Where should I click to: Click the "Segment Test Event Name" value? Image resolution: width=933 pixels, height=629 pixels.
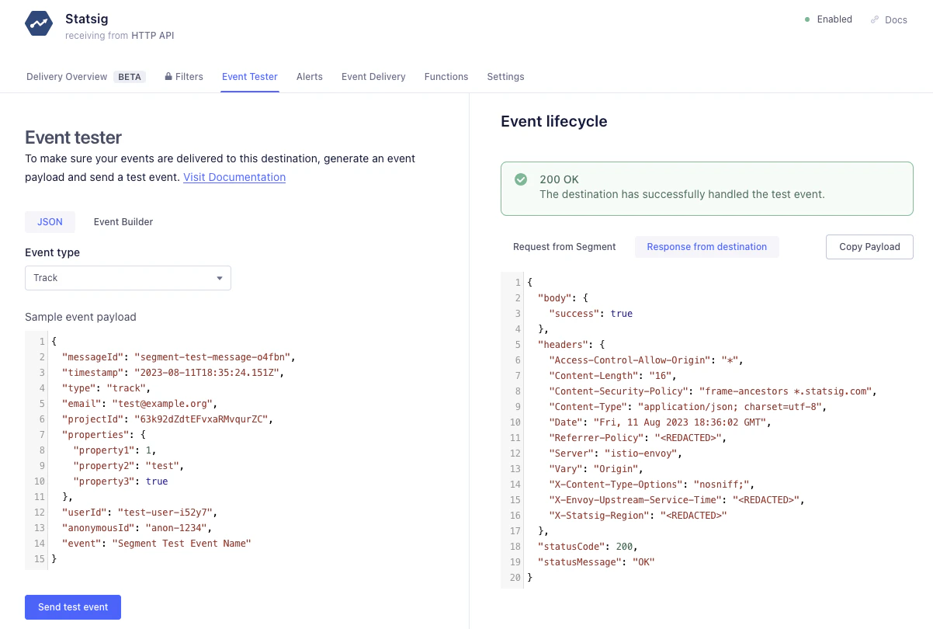point(182,544)
